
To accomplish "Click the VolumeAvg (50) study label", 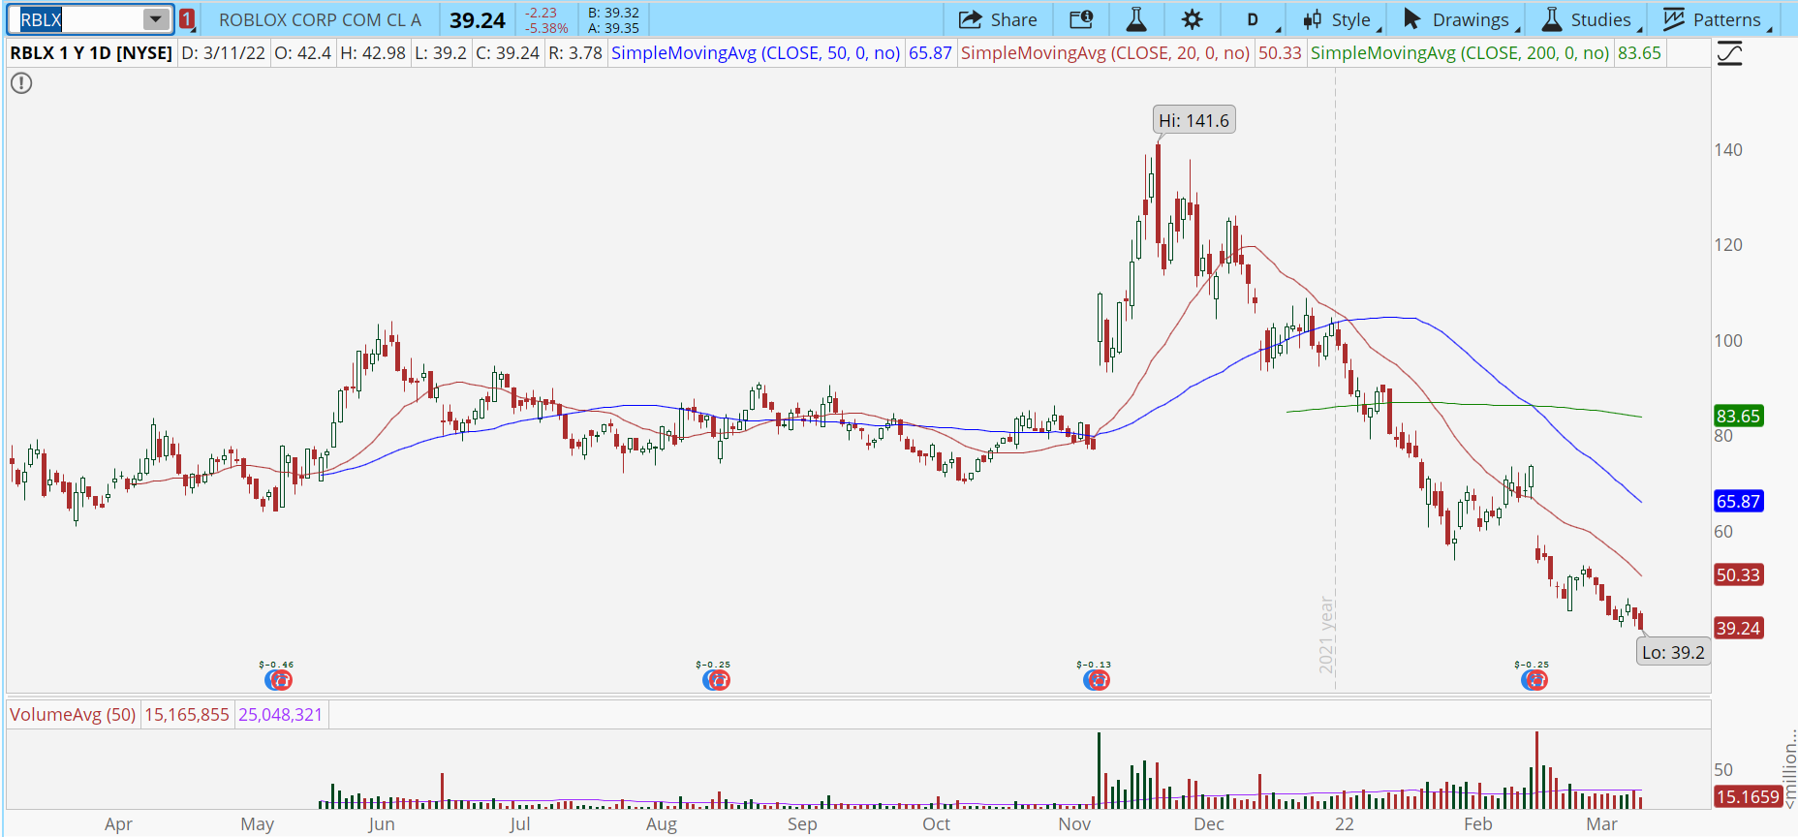I will pyautogui.click(x=73, y=715).
